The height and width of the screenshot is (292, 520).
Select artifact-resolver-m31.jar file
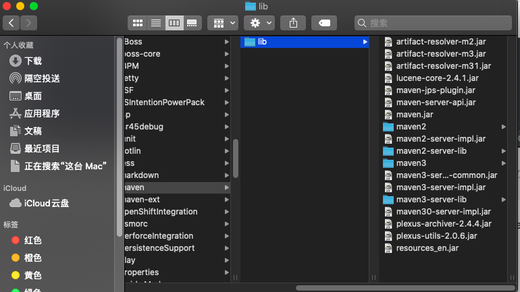pyautogui.click(x=438, y=66)
